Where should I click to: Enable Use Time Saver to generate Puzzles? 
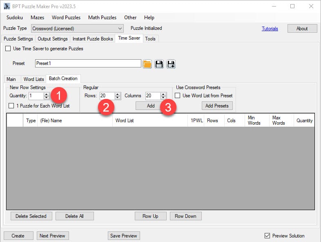[8, 49]
